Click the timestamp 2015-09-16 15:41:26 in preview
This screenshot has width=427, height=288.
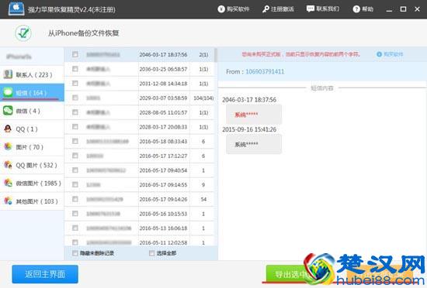pos(249,129)
